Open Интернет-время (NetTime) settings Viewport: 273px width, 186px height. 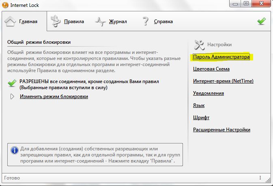pyautogui.click(x=223, y=81)
